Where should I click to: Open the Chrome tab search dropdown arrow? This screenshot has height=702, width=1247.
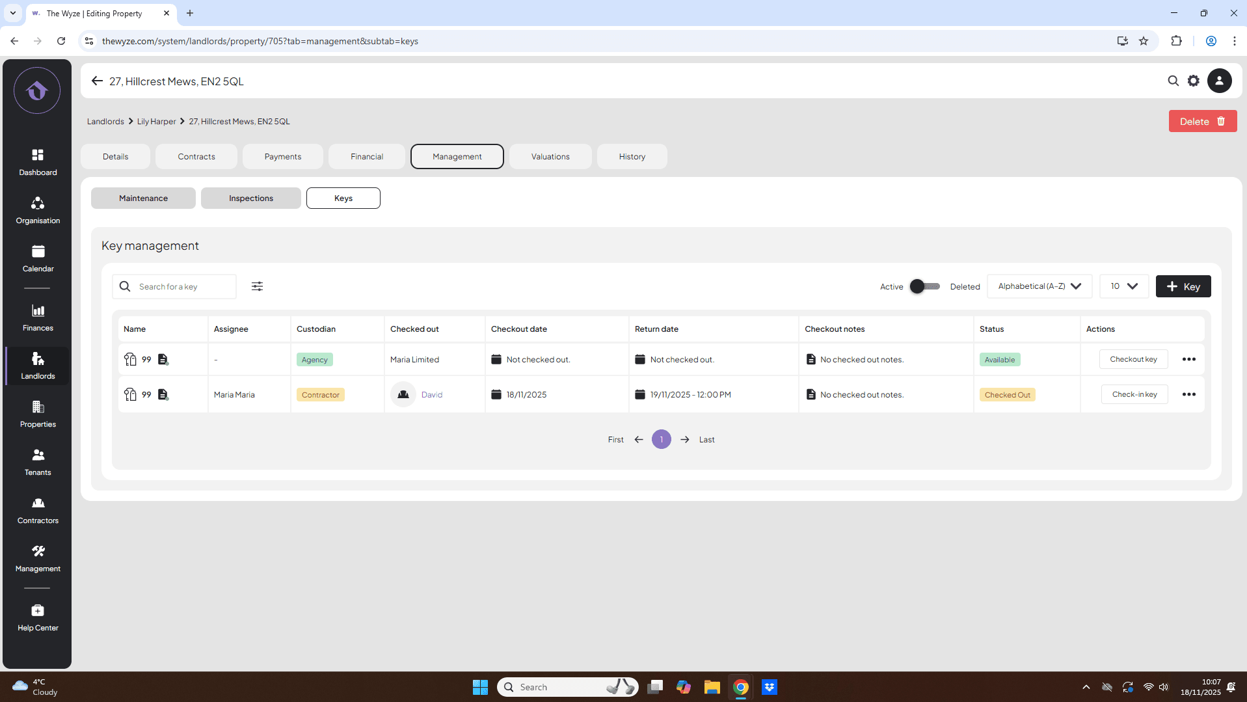[x=12, y=13]
